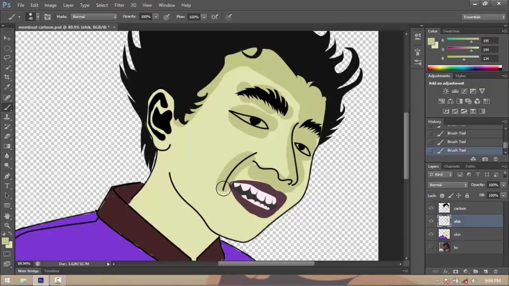Select the Brush tool in the toolbar
The height and width of the screenshot is (286, 509).
[7, 108]
